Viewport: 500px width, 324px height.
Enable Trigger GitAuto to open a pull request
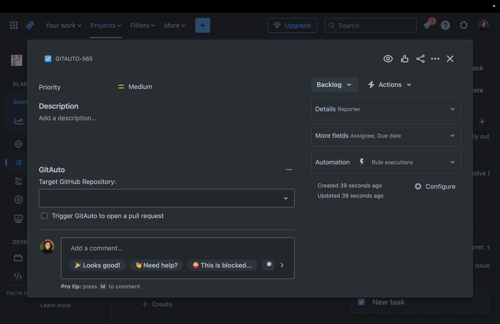coord(44,216)
